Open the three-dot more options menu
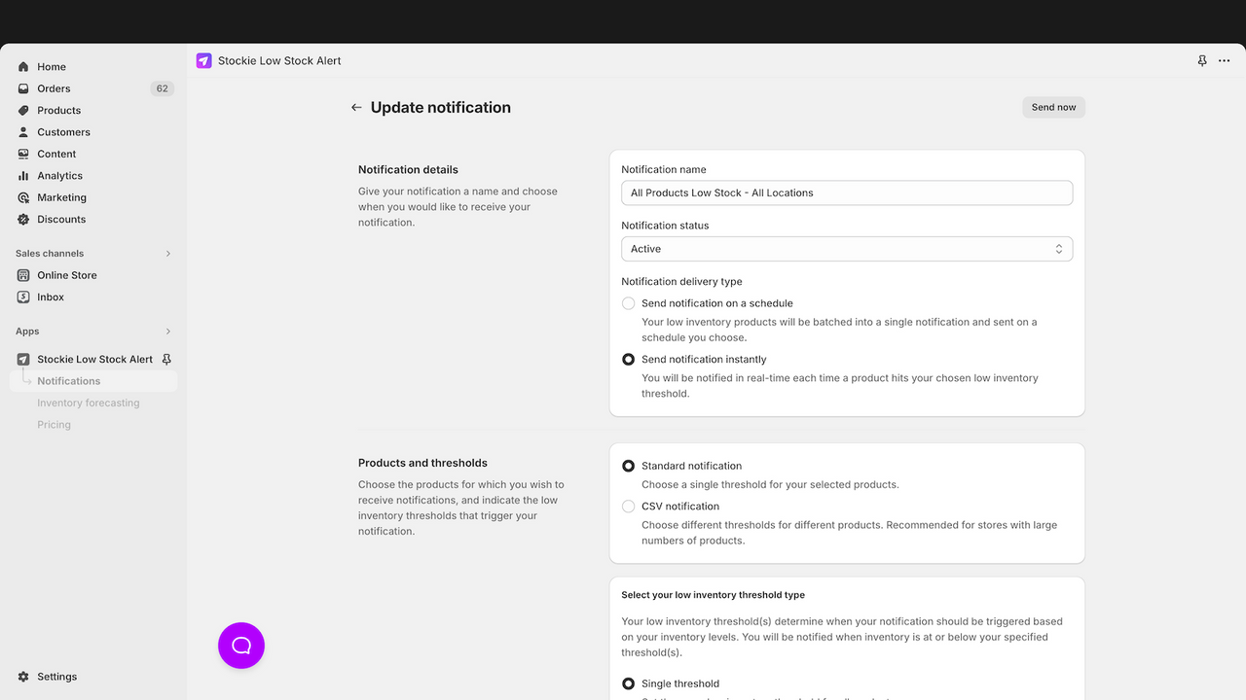This screenshot has width=1246, height=700. coord(1225,60)
